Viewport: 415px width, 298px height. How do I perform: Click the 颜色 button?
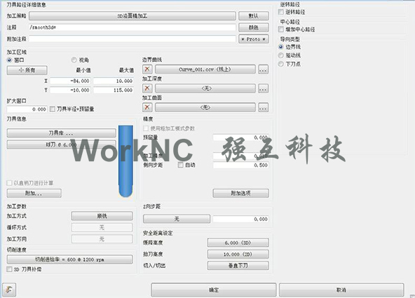(254, 27)
